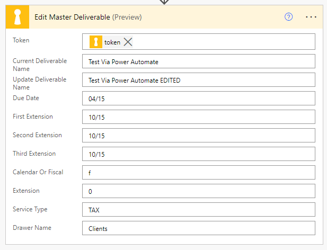Click the down arrow connector above the card
The width and height of the screenshot is (327, 250).
[x=164, y=2]
